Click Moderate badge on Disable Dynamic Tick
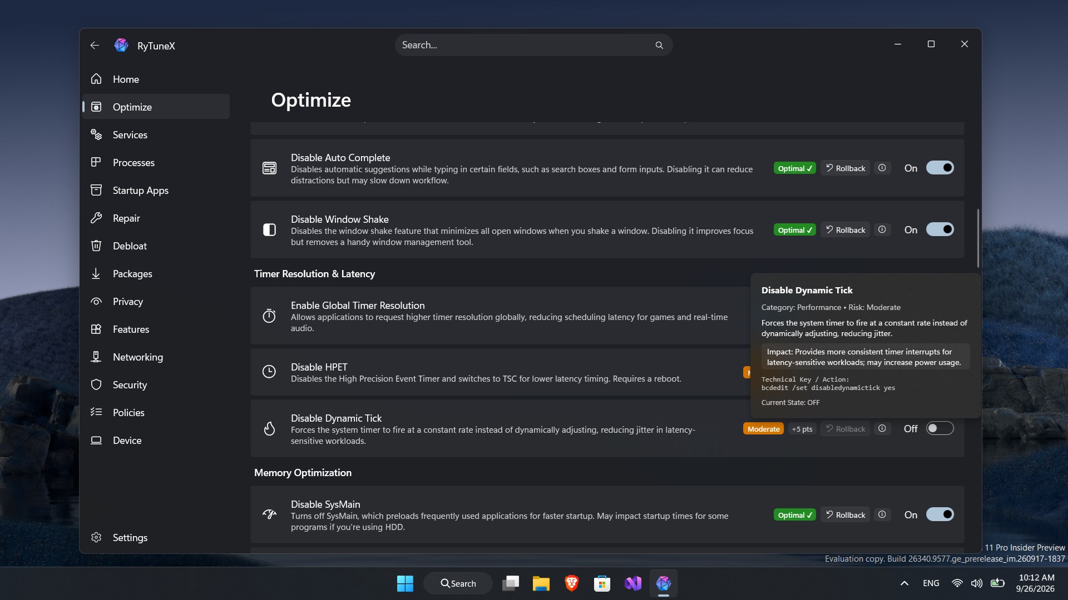This screenshot has height=600, width=1068. (x=763, y=428)
